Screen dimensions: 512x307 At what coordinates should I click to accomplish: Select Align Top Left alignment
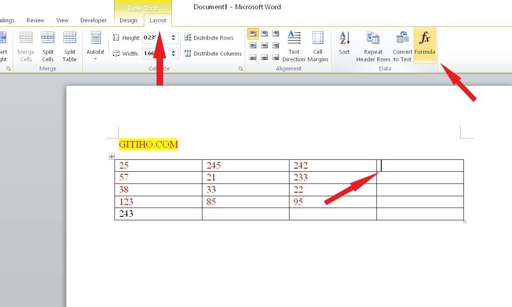253,34
